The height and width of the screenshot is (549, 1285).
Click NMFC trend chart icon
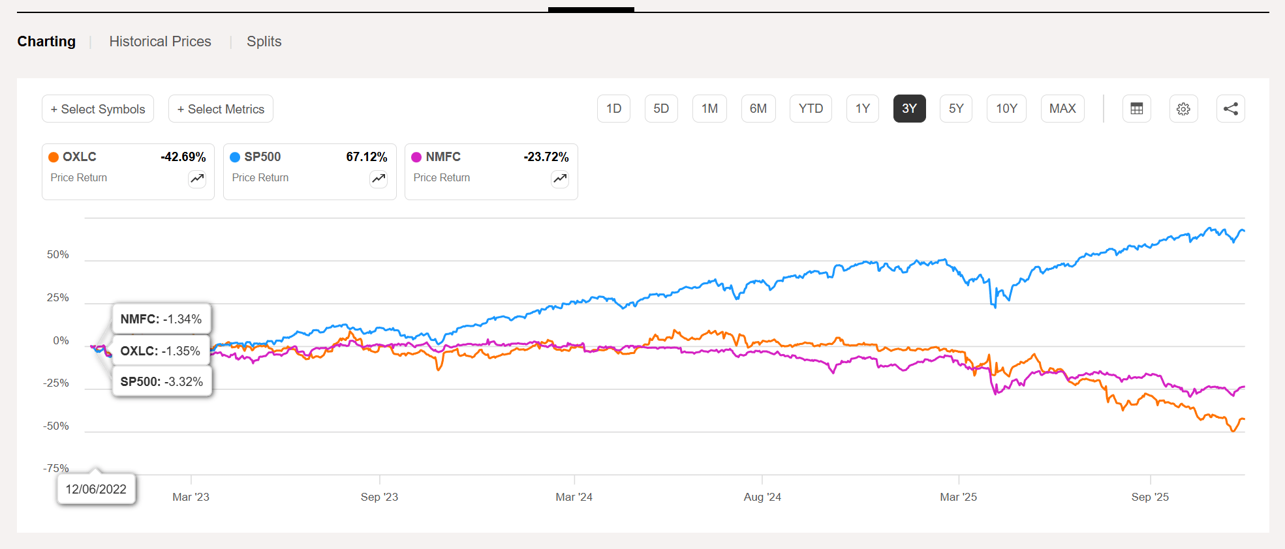(x=560, y=179)
